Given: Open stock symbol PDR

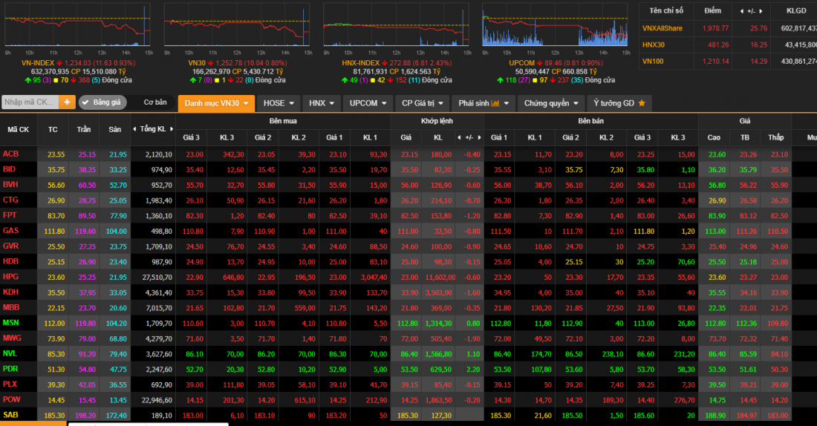Looking at the screenshot, I should pyautogui.click(x=10, y=369).
